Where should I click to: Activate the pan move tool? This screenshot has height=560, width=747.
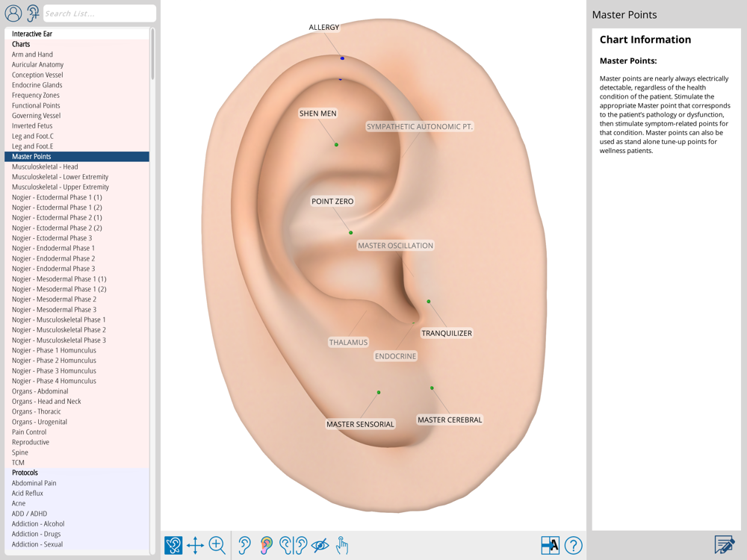click(x=195, y=545)
